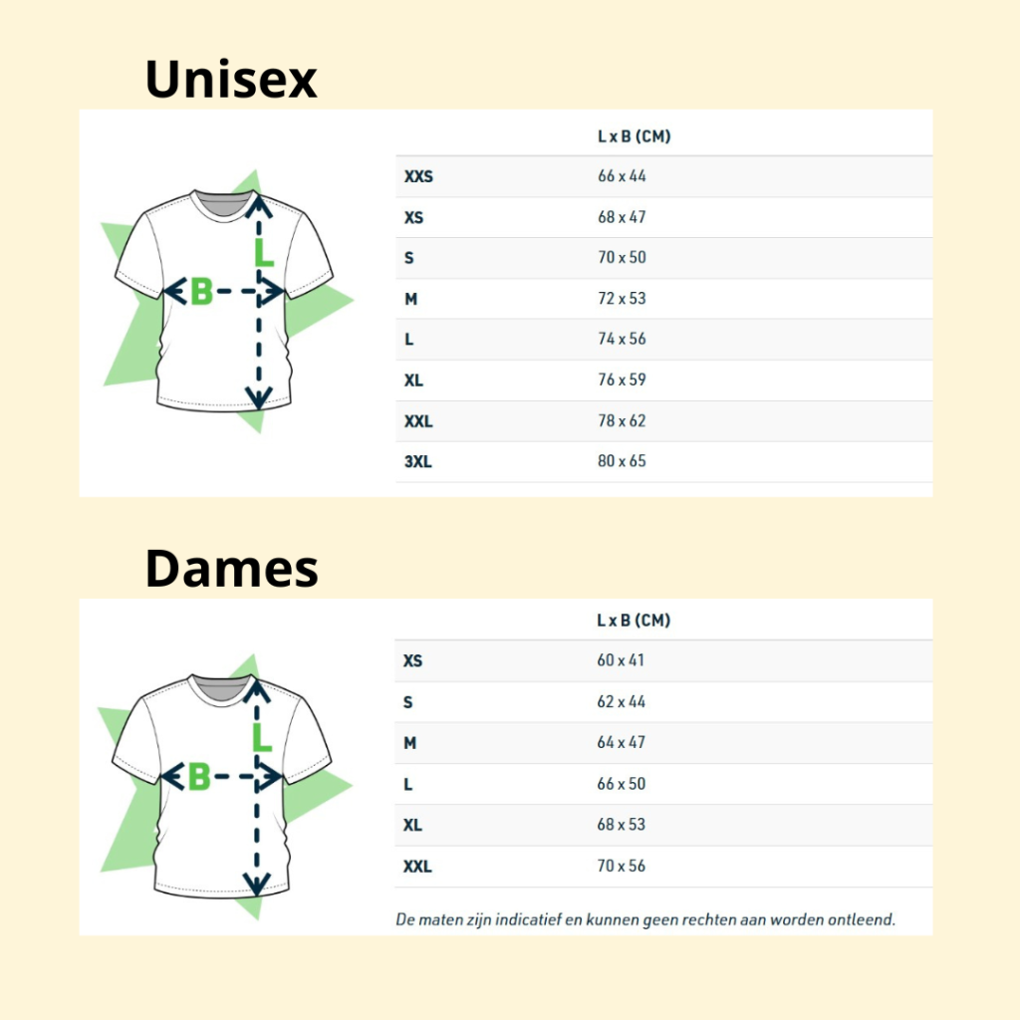Select the Dames heading
The height and width of the screenshot is (1020, 1020).
pos(231,569)
